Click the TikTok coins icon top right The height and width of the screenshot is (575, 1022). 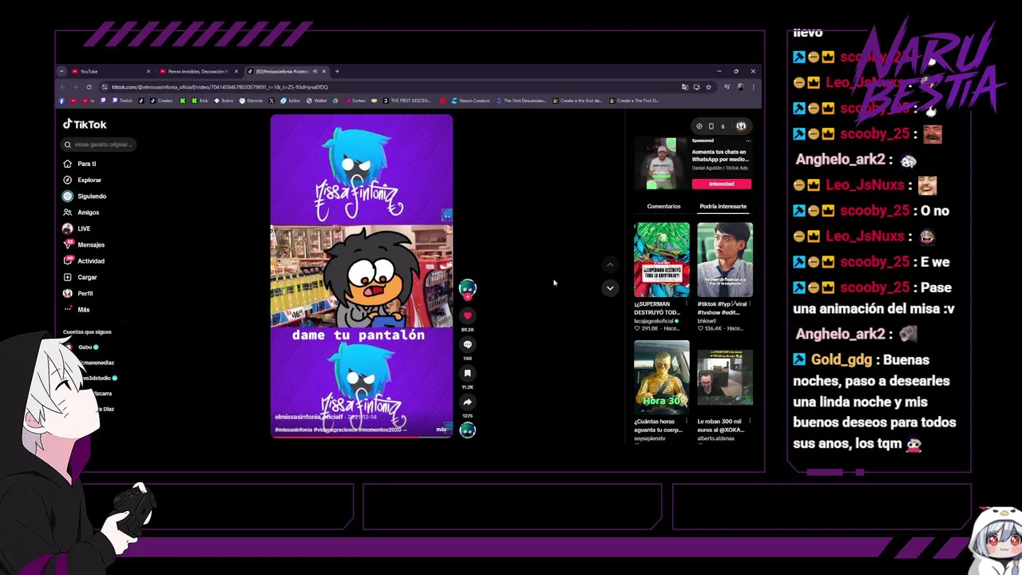click(699, 126)
